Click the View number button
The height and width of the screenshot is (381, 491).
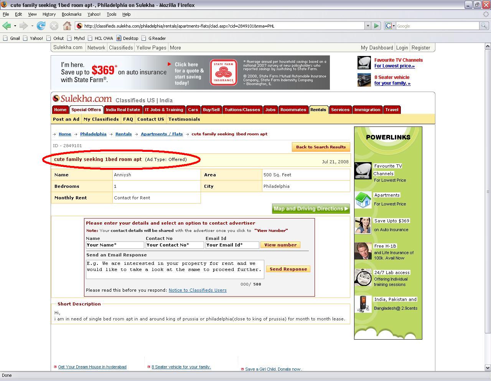[x=280, y=245]
